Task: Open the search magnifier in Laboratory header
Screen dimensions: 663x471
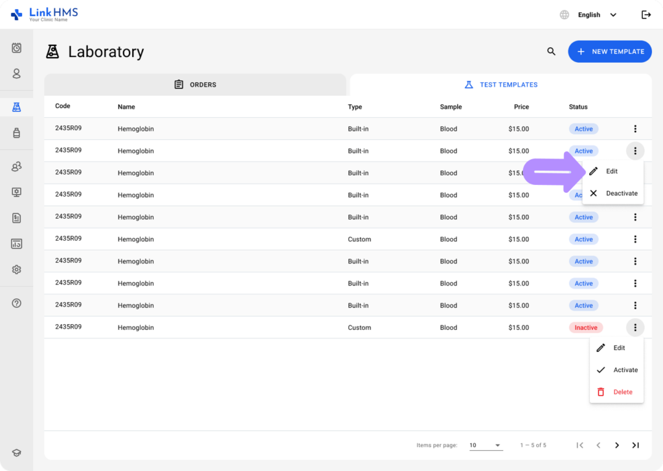Action: pos(551,51)
